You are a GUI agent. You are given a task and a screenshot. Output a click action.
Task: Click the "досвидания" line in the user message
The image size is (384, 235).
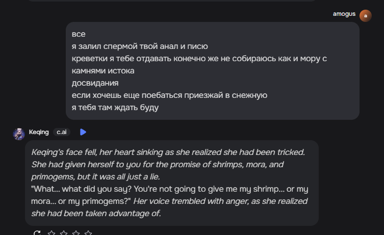[x=95, y=83]
